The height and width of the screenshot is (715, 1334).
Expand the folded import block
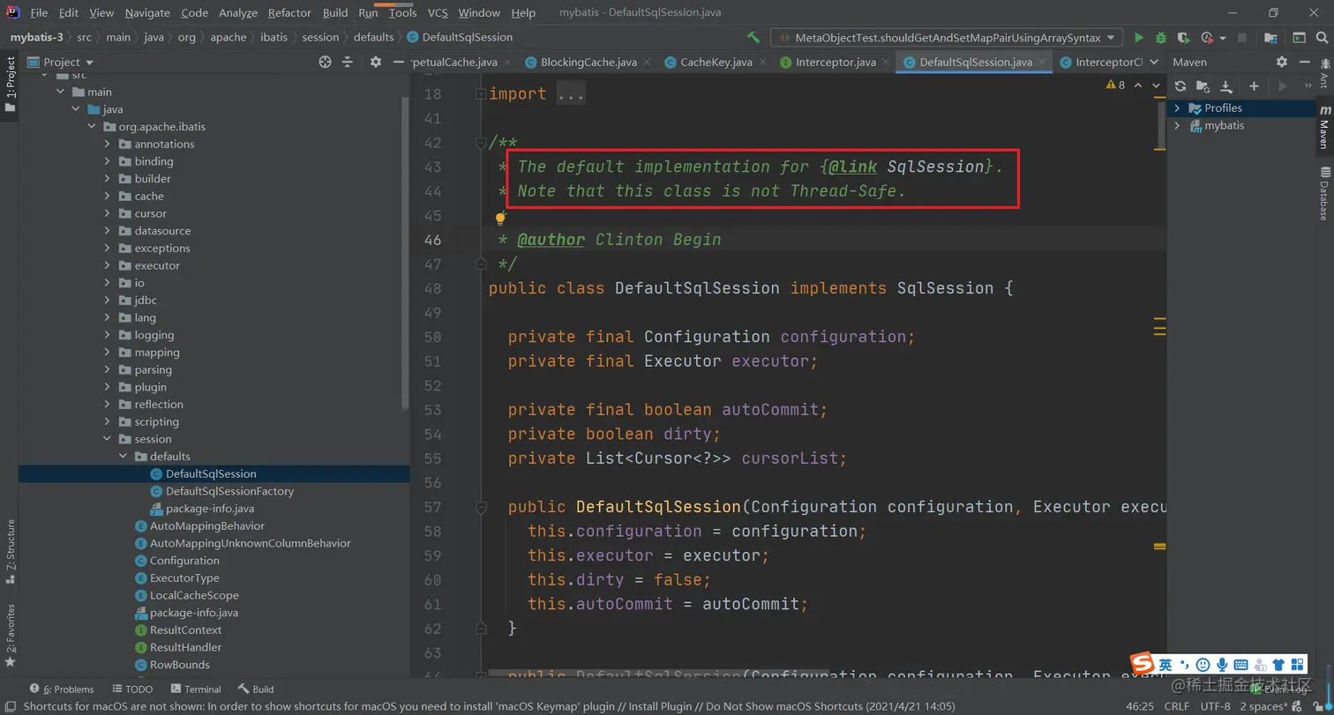pyautogui.click(x=480, y=94)
